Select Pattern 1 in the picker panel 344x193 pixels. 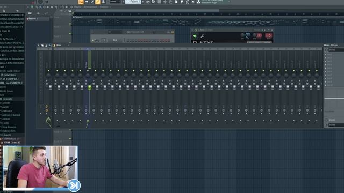point(38,19)
